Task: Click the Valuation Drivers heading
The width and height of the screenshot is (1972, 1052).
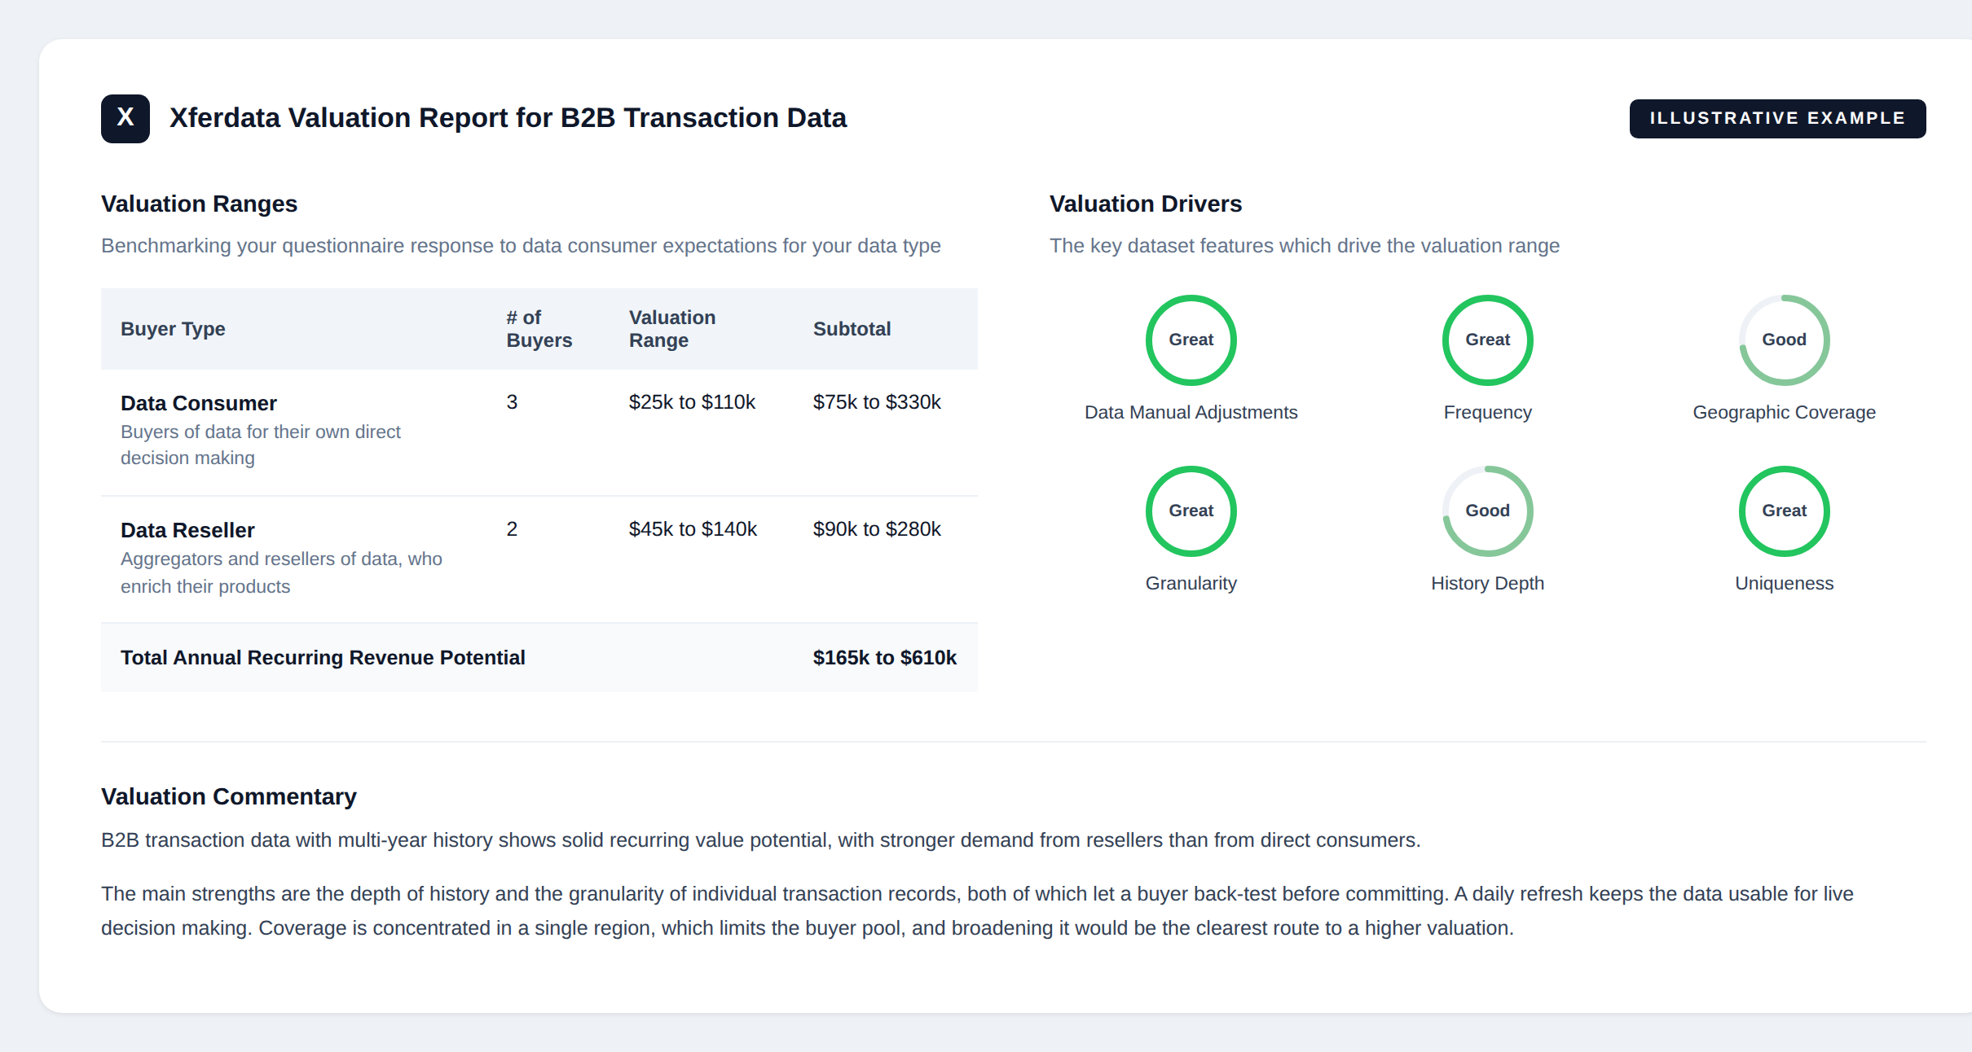Action: pyautogui.click(x=1146, y=204)
